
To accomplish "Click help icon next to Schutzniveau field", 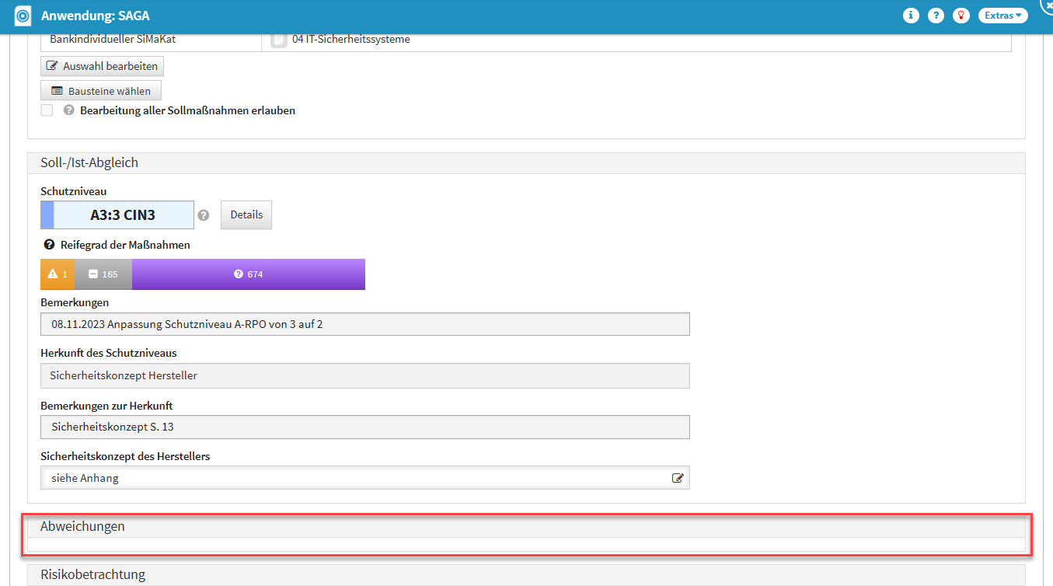I will [x=204, y=215].
